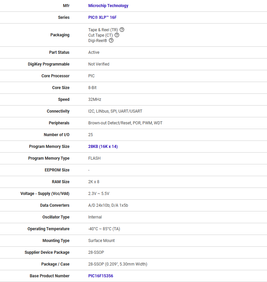267x282 pixels.
Task: Click the 'Connectivity' row label
Action: 58,111
